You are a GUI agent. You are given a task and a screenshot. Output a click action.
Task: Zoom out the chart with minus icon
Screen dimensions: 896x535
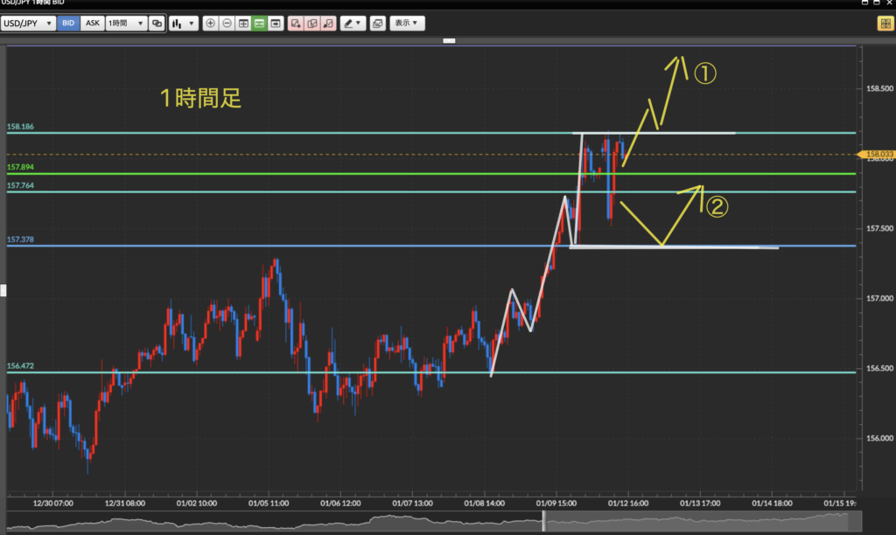(227, 24)
